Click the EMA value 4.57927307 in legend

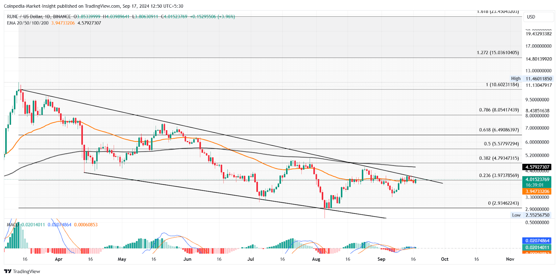89,23
